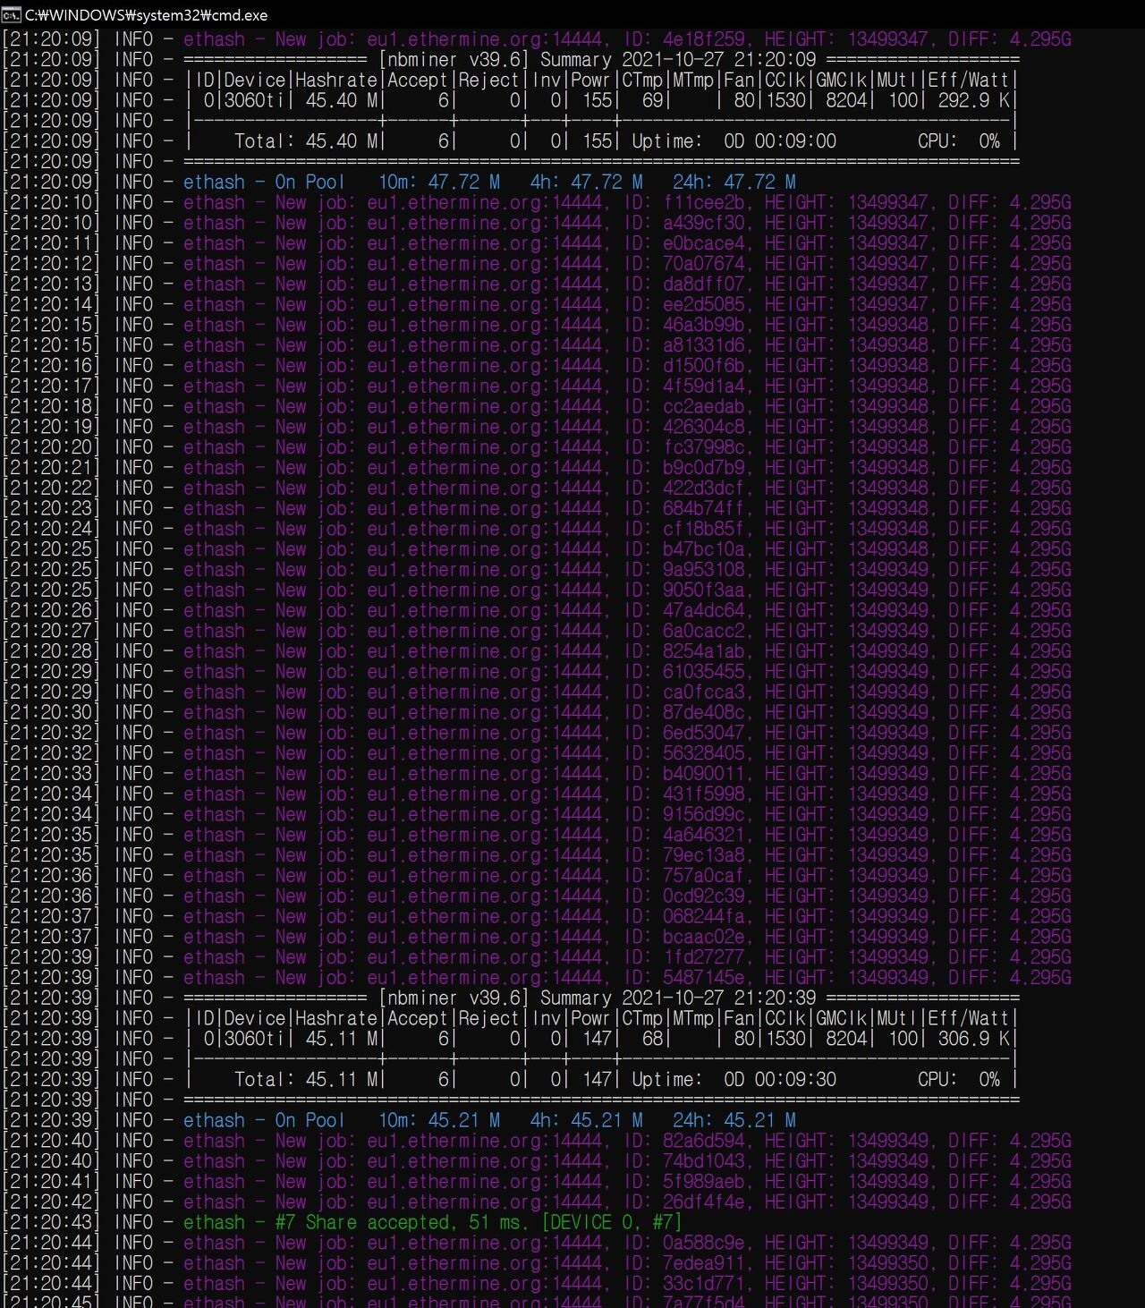Click the job line with ID 0a588c9e
The image size is (1145, 1308).
pyautogui.click(x=537, y=1243)
